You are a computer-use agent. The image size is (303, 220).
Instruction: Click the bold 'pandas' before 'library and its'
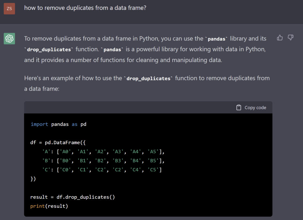(x=216, y=39)
